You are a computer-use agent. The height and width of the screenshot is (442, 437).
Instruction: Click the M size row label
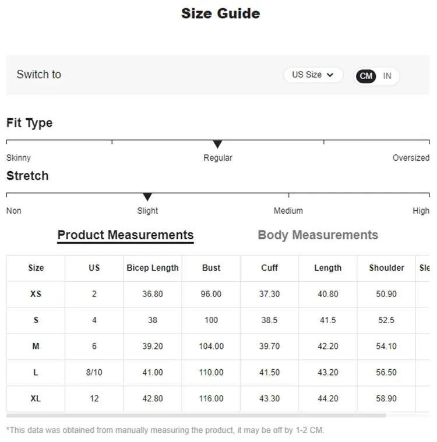[36, 346]
